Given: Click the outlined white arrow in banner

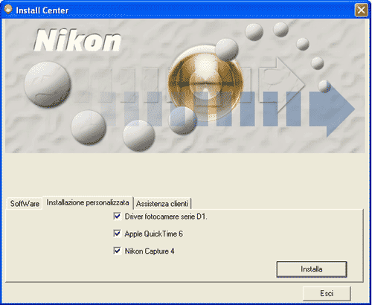Looking at the screenshot, I should [282, 85].
